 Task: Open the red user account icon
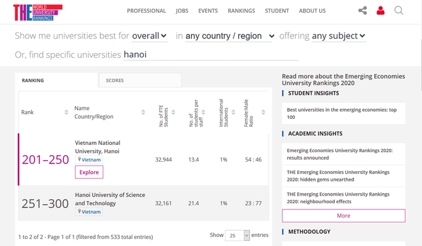point(380,10)
